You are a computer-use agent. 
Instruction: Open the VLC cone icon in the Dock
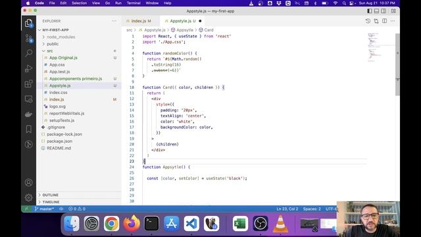pyautogui.click(x=280, y=224)
